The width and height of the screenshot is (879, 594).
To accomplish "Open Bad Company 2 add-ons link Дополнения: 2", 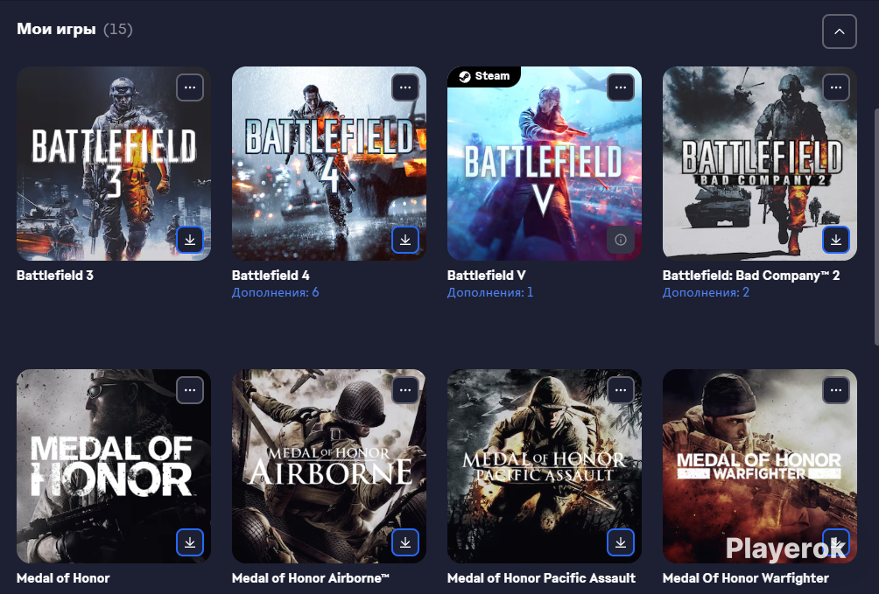I will click(706, 292).
